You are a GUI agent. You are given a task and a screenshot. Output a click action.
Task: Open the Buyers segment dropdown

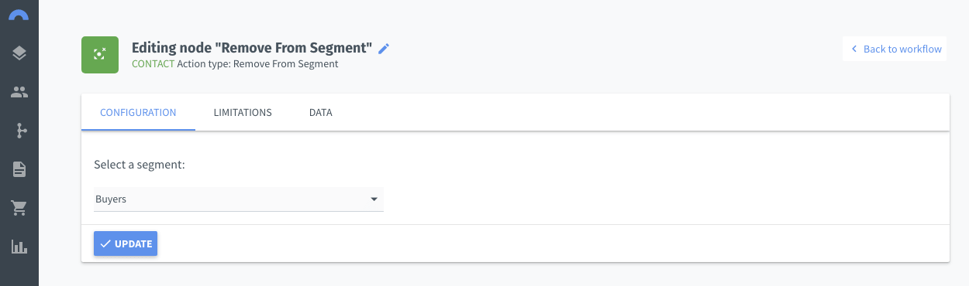point(239,199)
